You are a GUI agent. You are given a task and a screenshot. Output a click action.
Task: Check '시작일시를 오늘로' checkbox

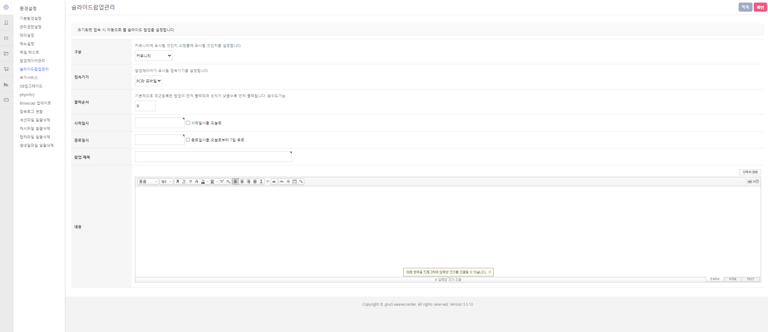[x=188, y=123]
